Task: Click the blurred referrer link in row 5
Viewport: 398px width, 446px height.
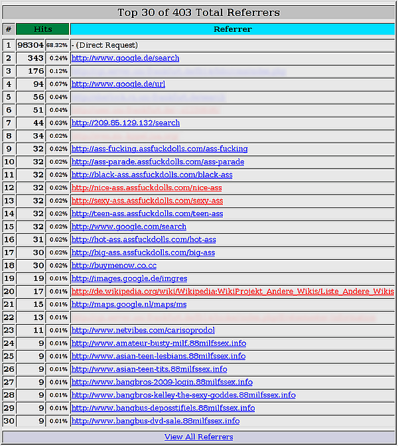Action: coord(148,97)
